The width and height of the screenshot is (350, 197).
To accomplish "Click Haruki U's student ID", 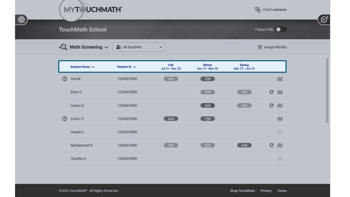I will 127,132.
